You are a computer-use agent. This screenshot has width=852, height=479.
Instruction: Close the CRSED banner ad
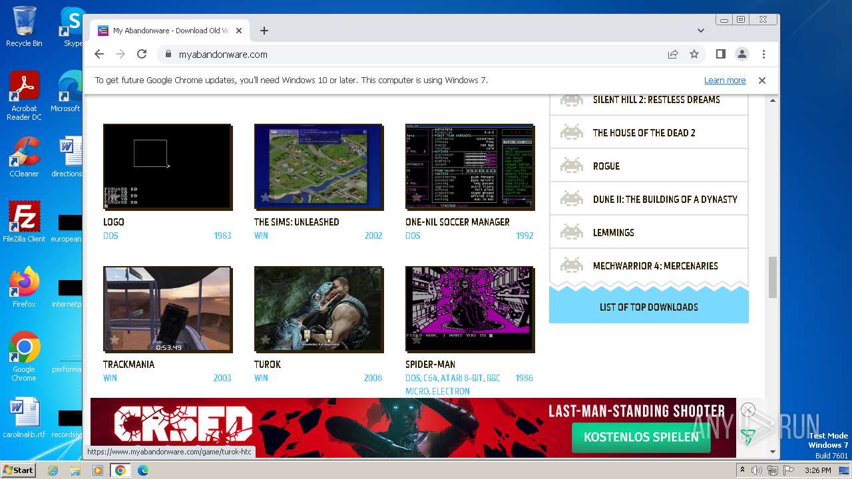[x=748, y=410]
